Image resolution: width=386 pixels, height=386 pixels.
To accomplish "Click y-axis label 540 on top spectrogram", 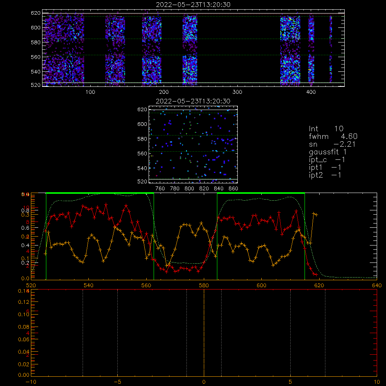I will click(36, 72).
